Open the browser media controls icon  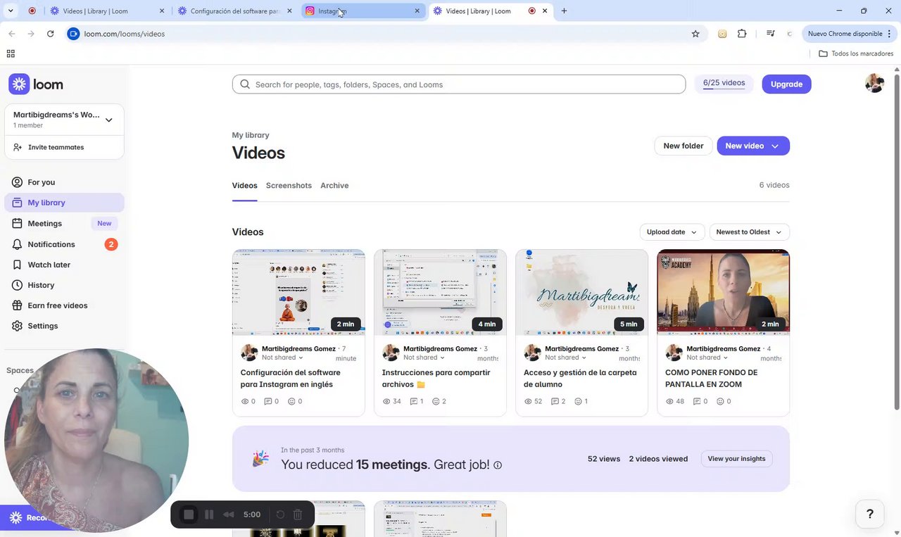coord(771,34)
